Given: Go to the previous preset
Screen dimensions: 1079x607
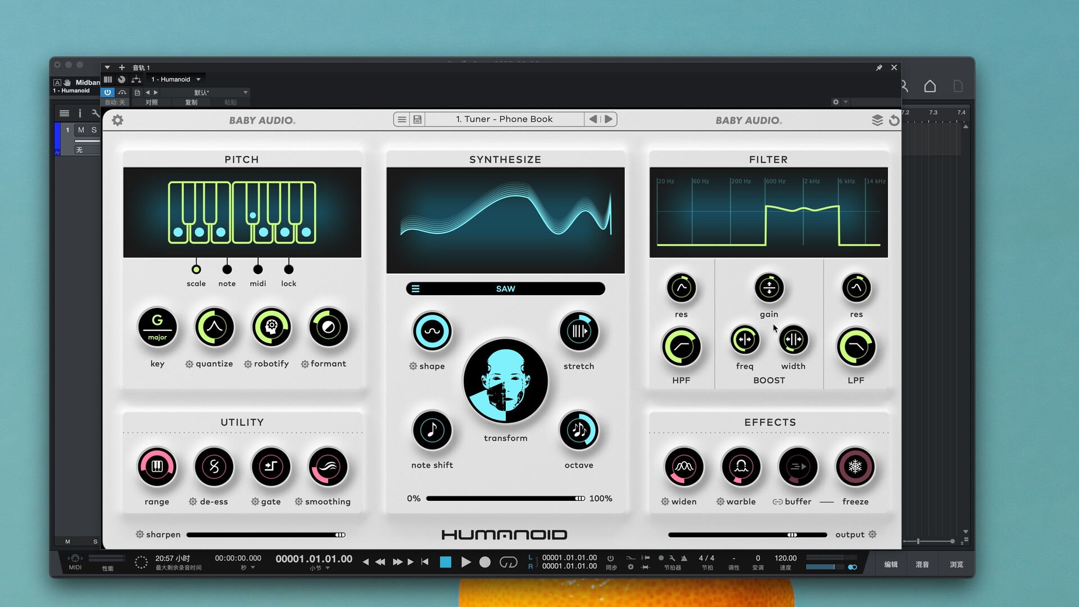Looking at the screenshot, I should (593, 119).
